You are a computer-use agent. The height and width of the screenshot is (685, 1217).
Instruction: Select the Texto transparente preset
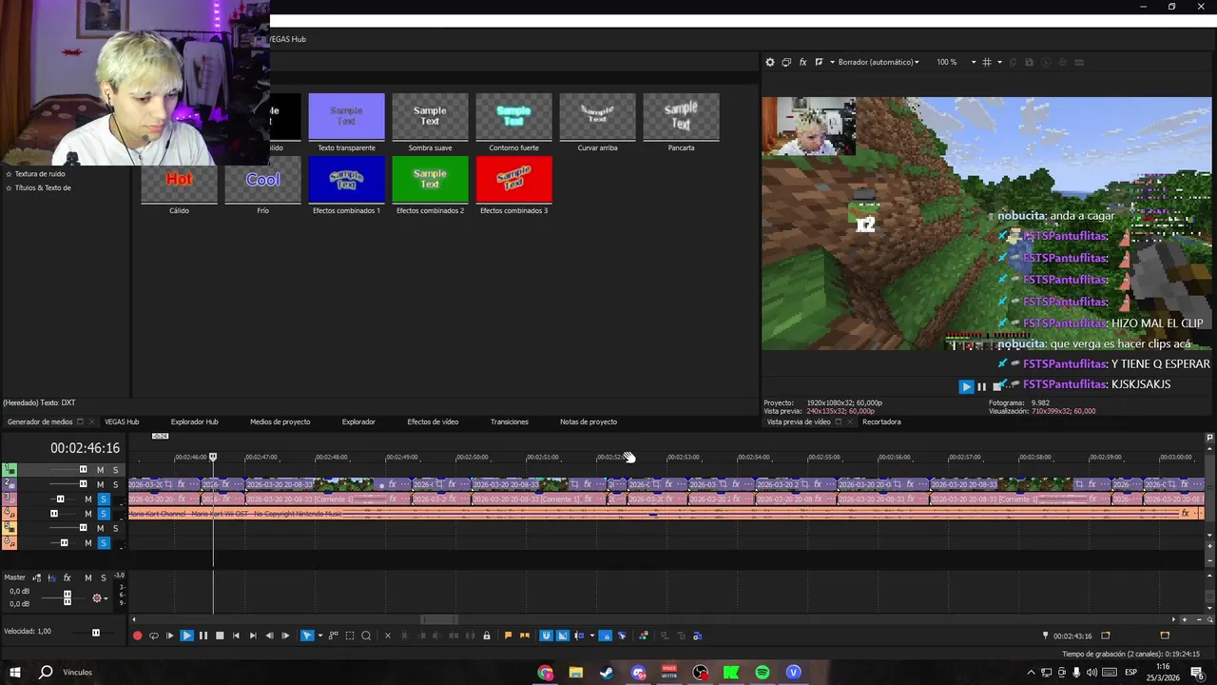346,123
